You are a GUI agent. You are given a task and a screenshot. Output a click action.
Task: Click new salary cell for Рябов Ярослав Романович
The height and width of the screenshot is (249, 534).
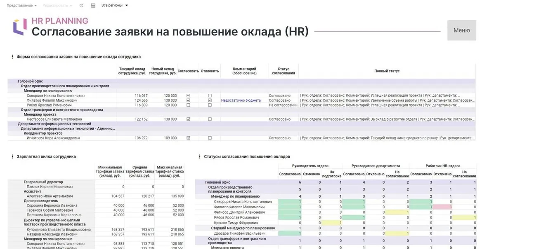click(163, 105)
